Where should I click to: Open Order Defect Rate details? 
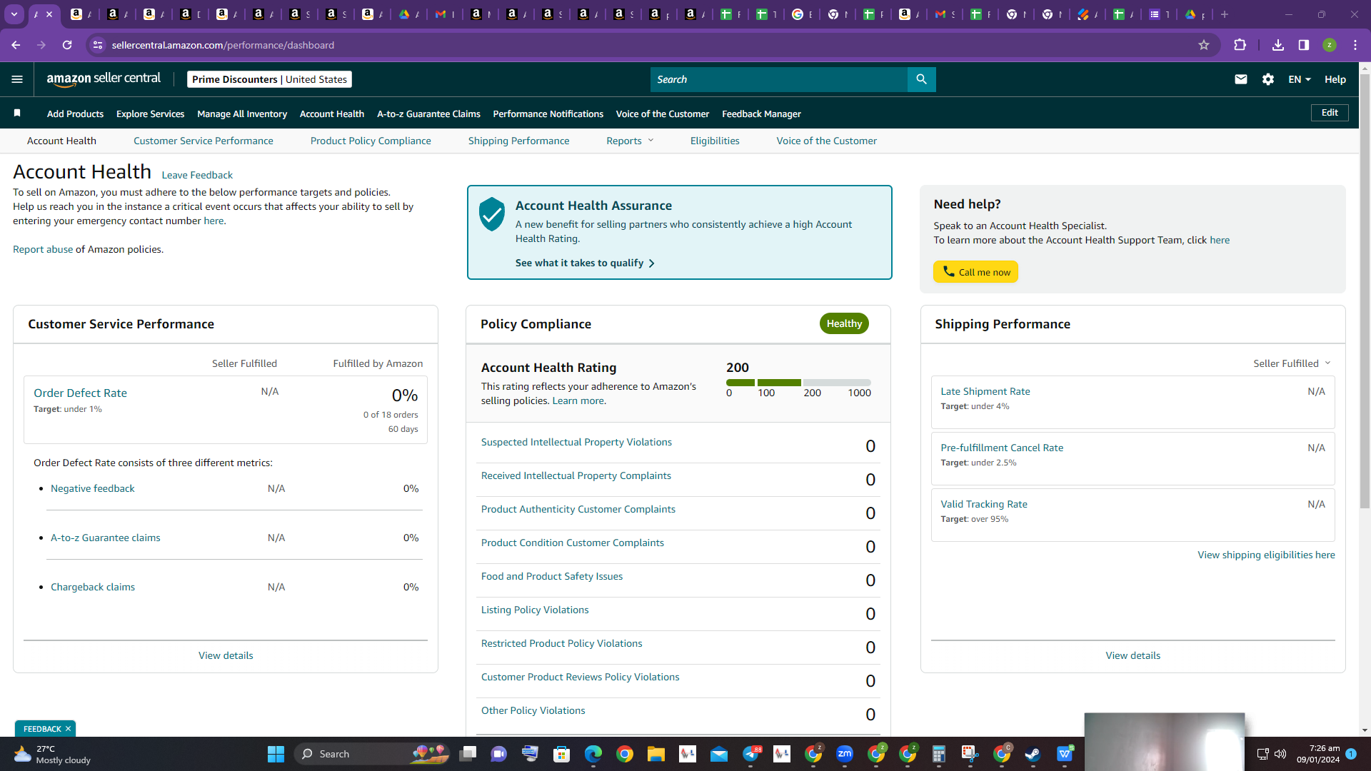(80, 393)
